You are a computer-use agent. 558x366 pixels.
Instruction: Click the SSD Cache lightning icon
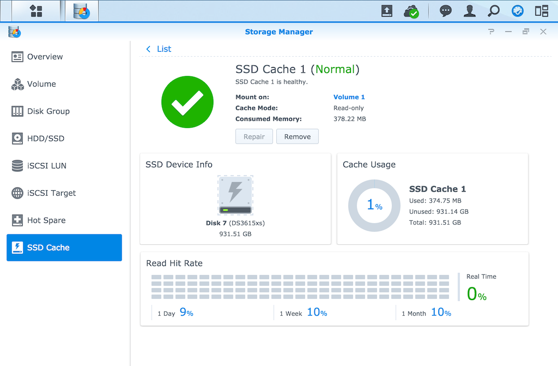pyautogui.click(x=17, y=247)
